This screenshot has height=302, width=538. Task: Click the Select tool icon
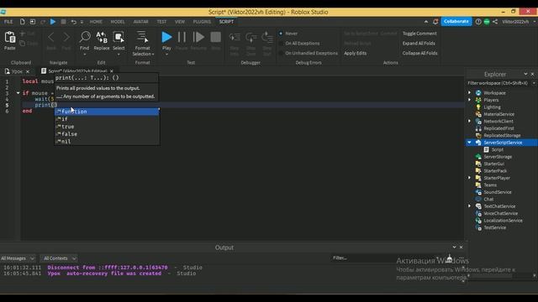pos(119,37)
